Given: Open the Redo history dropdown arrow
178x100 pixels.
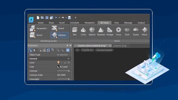Looking at the screenshot, I should coord(66,18).
